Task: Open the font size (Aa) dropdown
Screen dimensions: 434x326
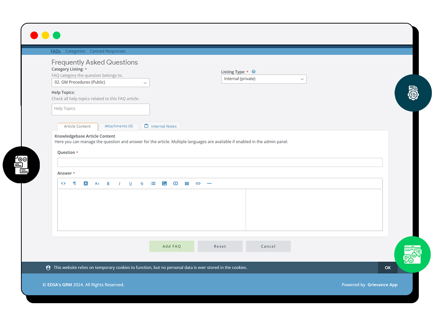Action: coord(97,183)
